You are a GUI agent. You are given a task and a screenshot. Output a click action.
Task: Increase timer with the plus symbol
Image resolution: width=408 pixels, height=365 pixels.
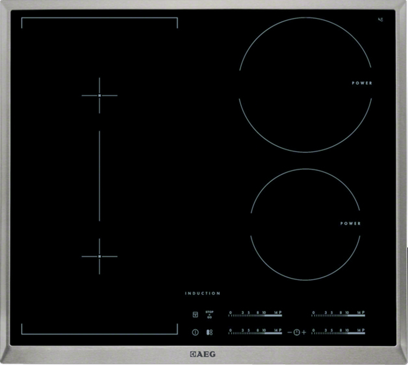(304, 332)
